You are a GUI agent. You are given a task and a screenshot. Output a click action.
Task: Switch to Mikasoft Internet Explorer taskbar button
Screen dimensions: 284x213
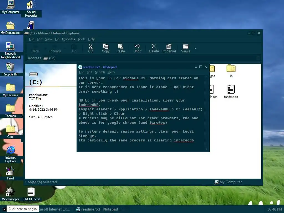click(54, 209)
